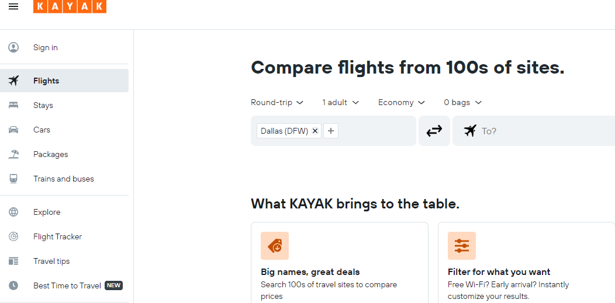
Task: Click the Filter for what you want icon
Action: [462, 246]
